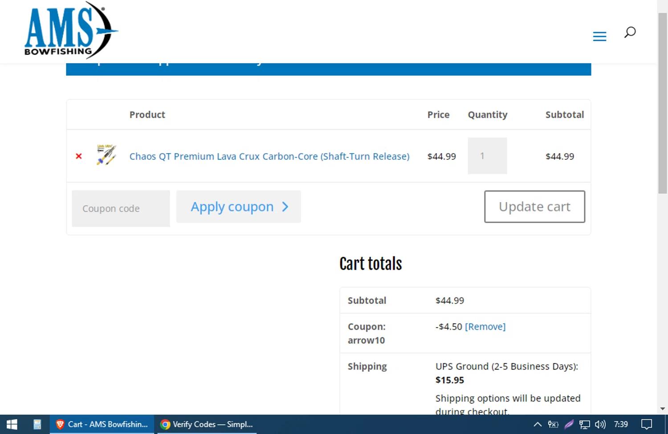Click the cart totals $44.99 subtotal value
The image size is (668, 434).
tap(449, 300)
